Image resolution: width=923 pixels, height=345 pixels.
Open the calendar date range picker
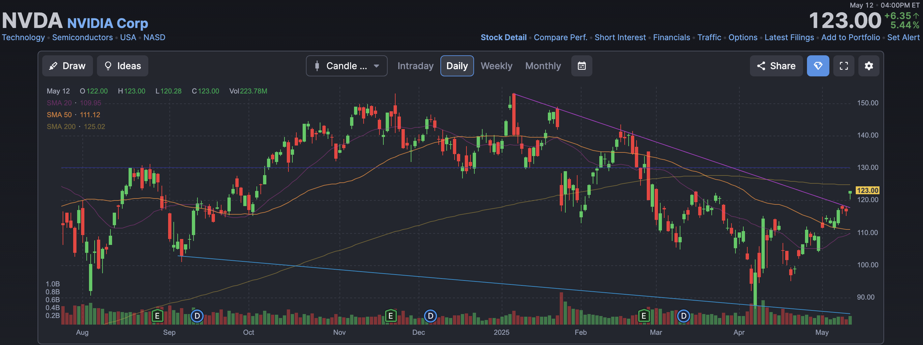pos(581,66)
